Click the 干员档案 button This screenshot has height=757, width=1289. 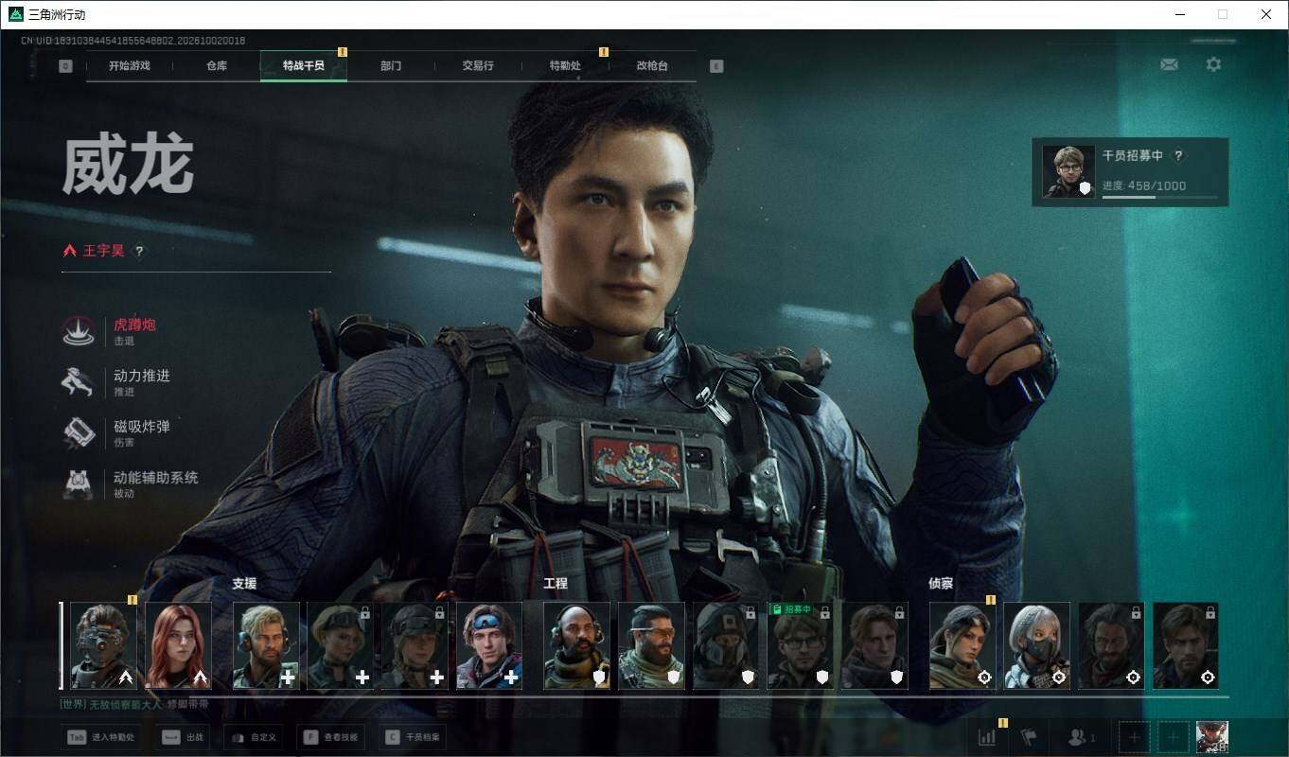click(413, 737)
